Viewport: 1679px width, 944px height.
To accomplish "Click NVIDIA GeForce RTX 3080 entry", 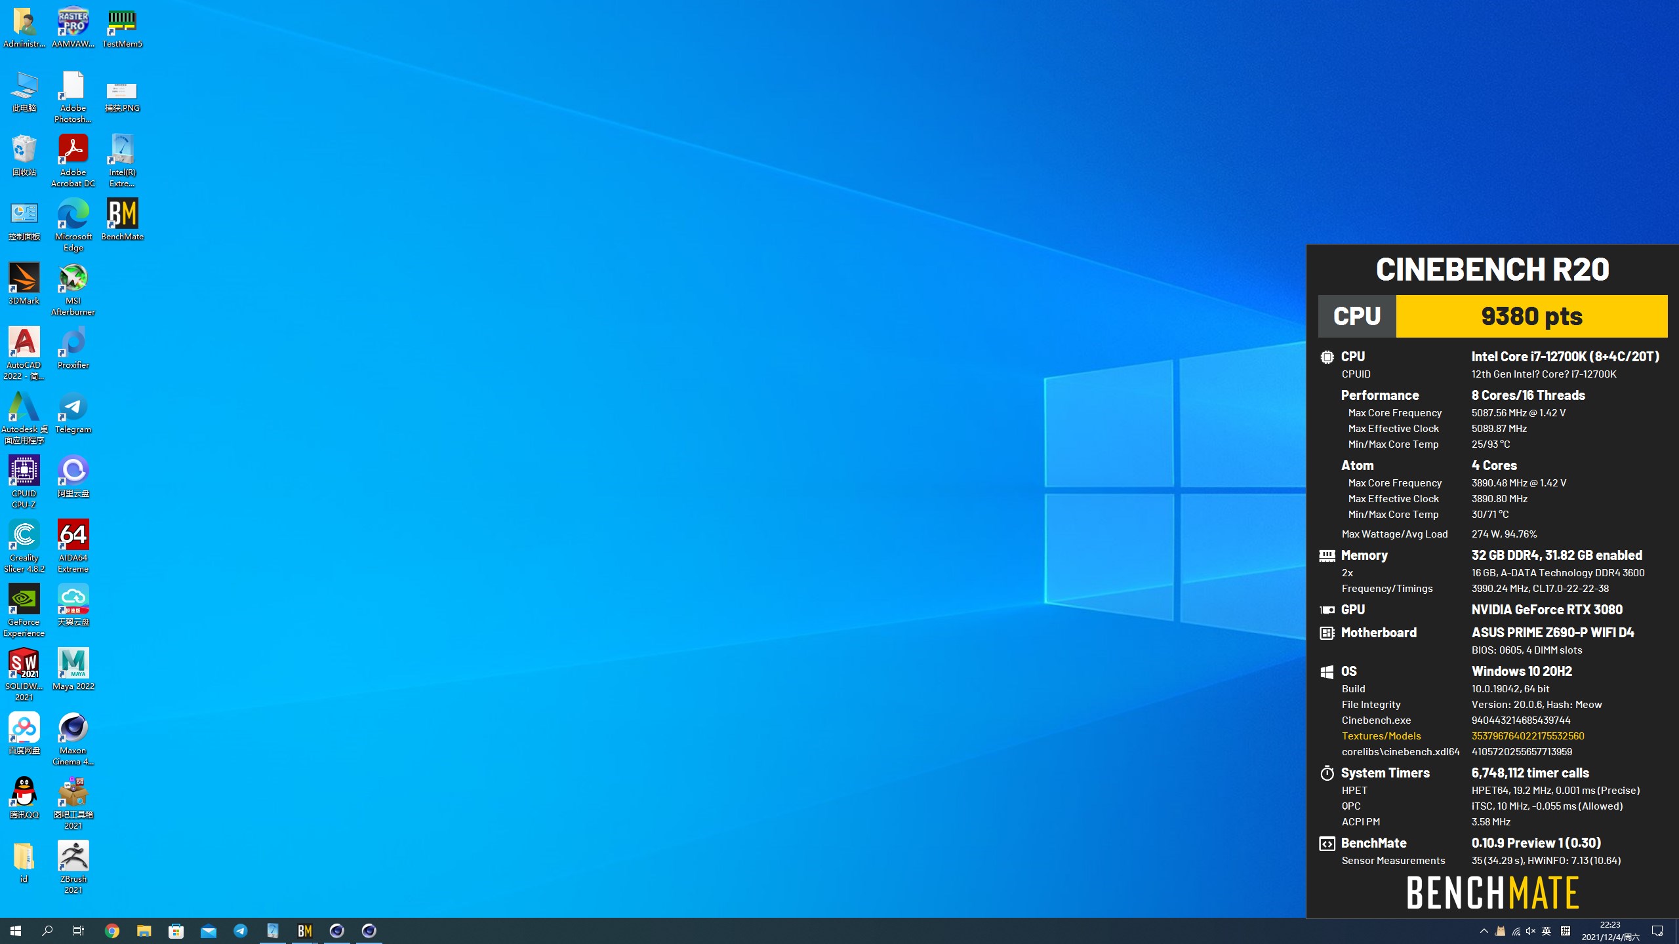I will click(x=1547, y=610).
